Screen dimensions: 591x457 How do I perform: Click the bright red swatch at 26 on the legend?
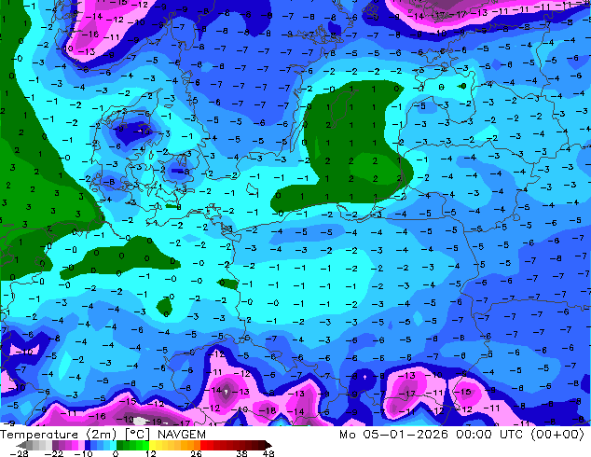click(x=203, y=445)
